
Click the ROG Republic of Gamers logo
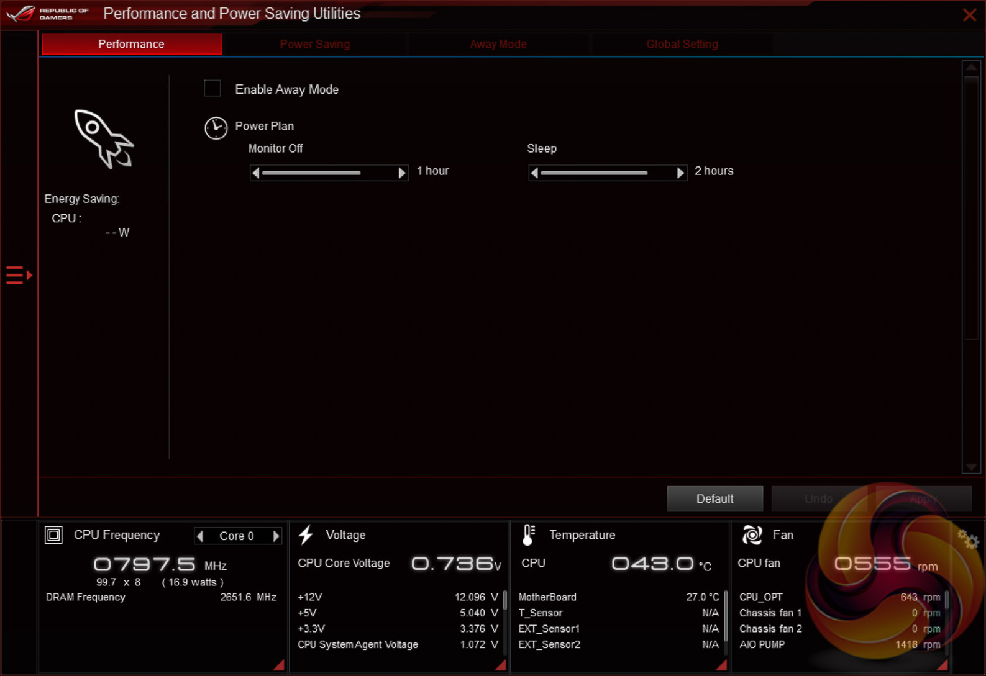pyautogui.click(x=48, y=14)
